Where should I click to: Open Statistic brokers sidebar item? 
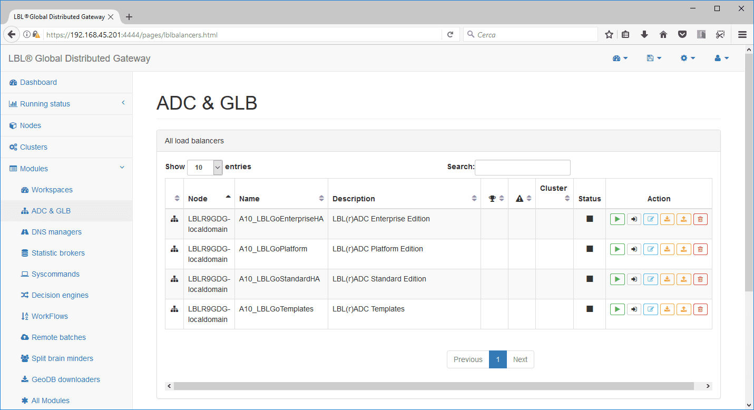[66, 253]
